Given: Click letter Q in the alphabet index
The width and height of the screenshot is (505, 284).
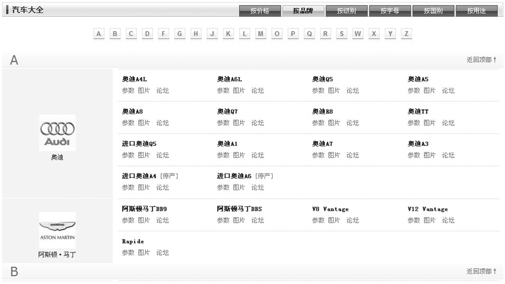Looking at the screenshot, I should pos(309,34).
